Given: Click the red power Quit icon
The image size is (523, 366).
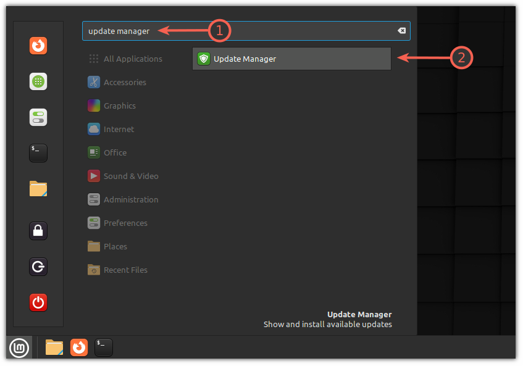Looking at the screenshot, I should (38, 302).
